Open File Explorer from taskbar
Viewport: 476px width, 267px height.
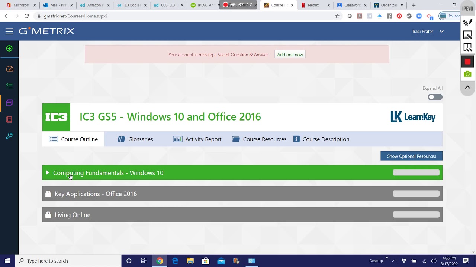point(190,261)
